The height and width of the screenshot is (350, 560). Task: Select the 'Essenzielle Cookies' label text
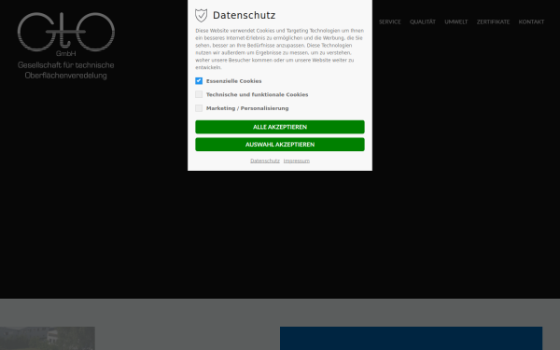pos(234,81)
